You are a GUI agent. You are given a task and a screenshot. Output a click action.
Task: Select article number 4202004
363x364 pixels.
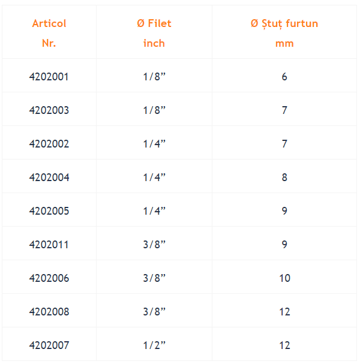49,178
